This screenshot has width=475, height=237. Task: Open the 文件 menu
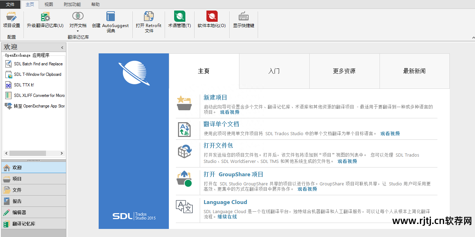[x=10, y=5]
